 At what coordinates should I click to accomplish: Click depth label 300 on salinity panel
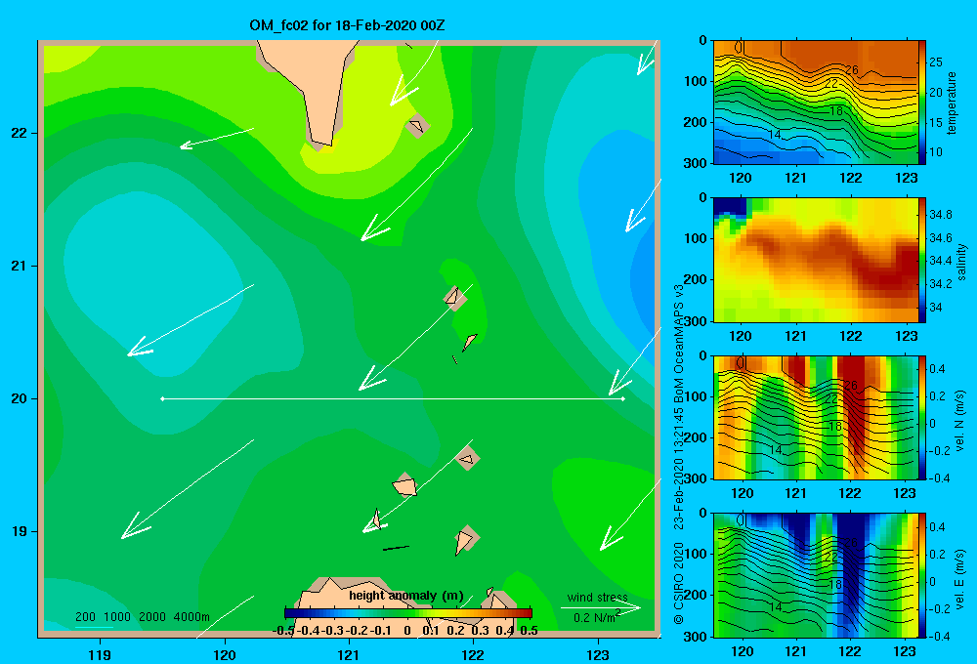(696, 321)
